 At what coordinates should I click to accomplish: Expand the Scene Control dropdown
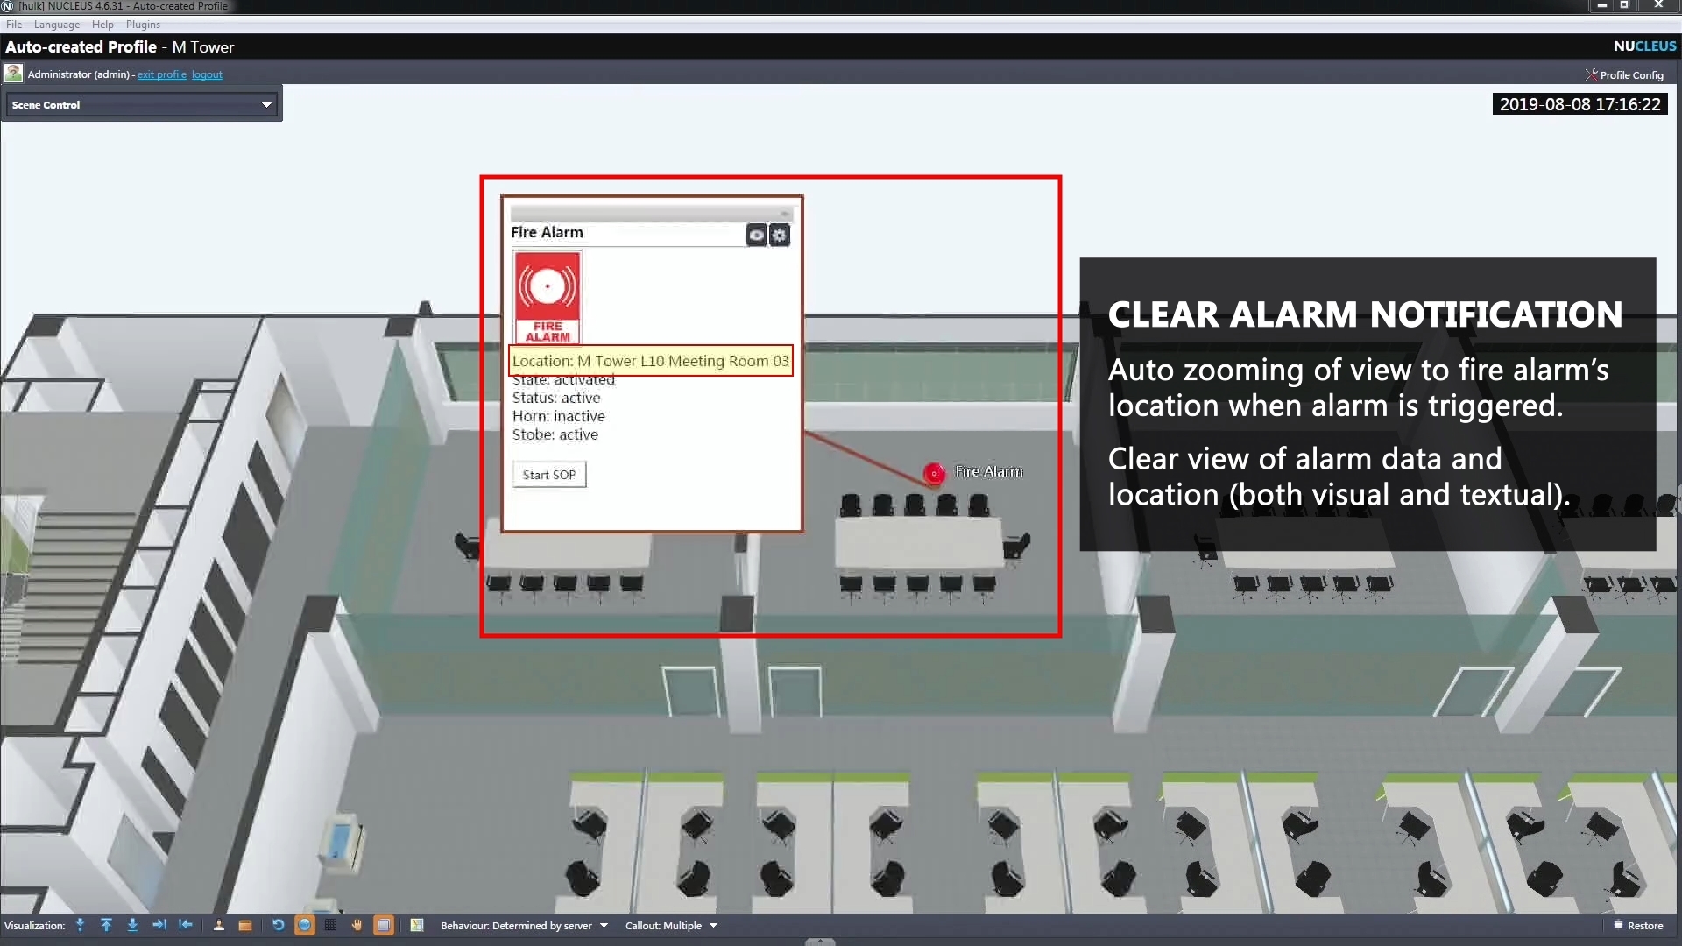tap(142, 105)
